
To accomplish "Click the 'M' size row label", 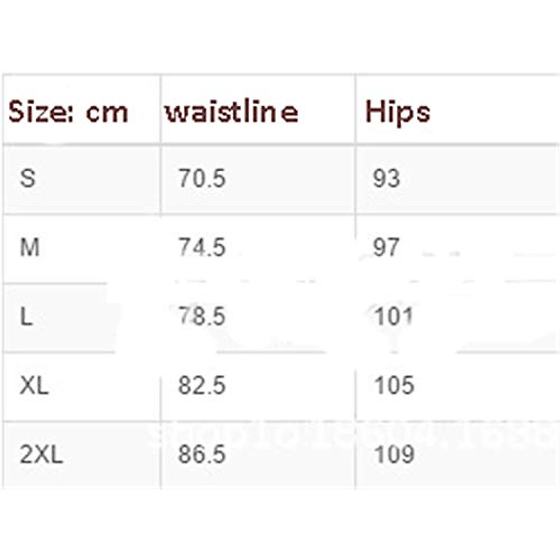I will 29,247.
